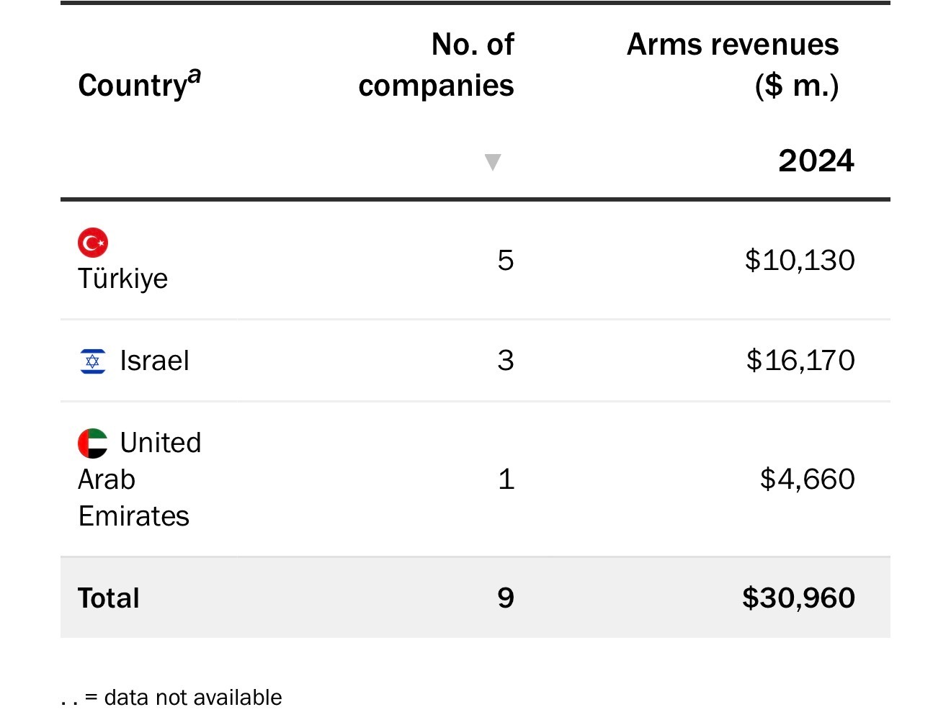Select the Türkiye country name
The height and width of the screenshot is (725, 951).
coord(123,279)
